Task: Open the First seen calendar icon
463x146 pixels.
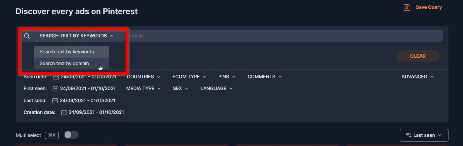Action: click(55, 89)
